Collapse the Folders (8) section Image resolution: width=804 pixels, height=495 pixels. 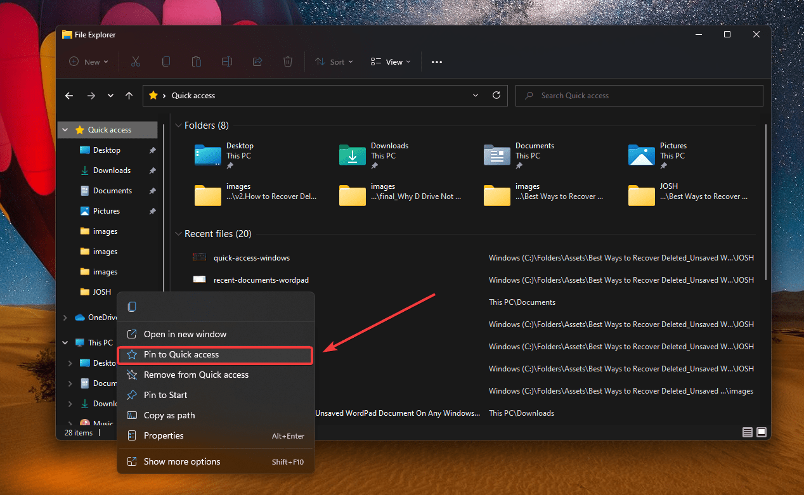178,125
